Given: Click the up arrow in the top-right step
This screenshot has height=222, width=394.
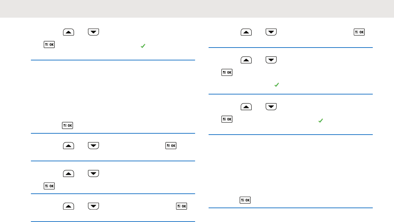Looking at the screenshot, I should [247, 32].
